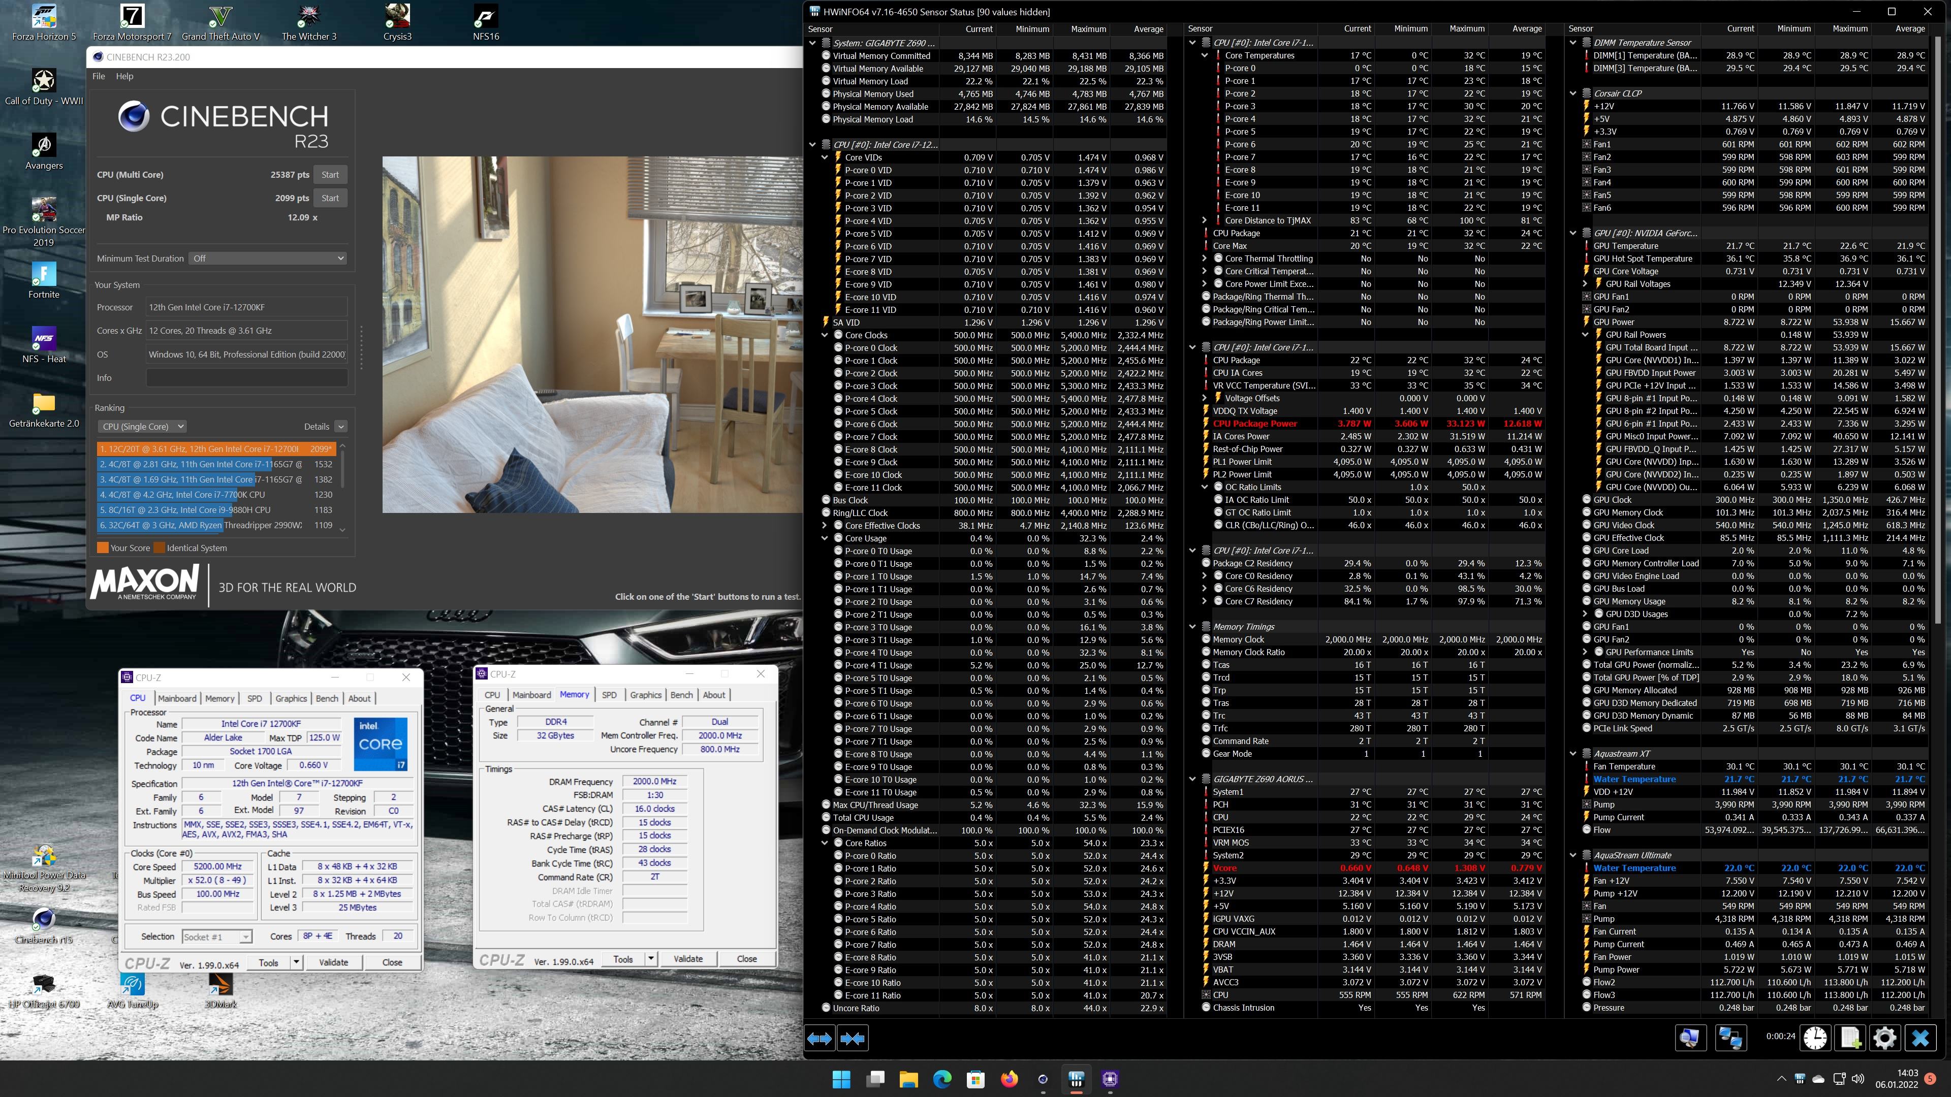Click HWiNFO collapse columns arrows icon
The height and width of the screenshot is (1097, 1951).
point(852,1039)
